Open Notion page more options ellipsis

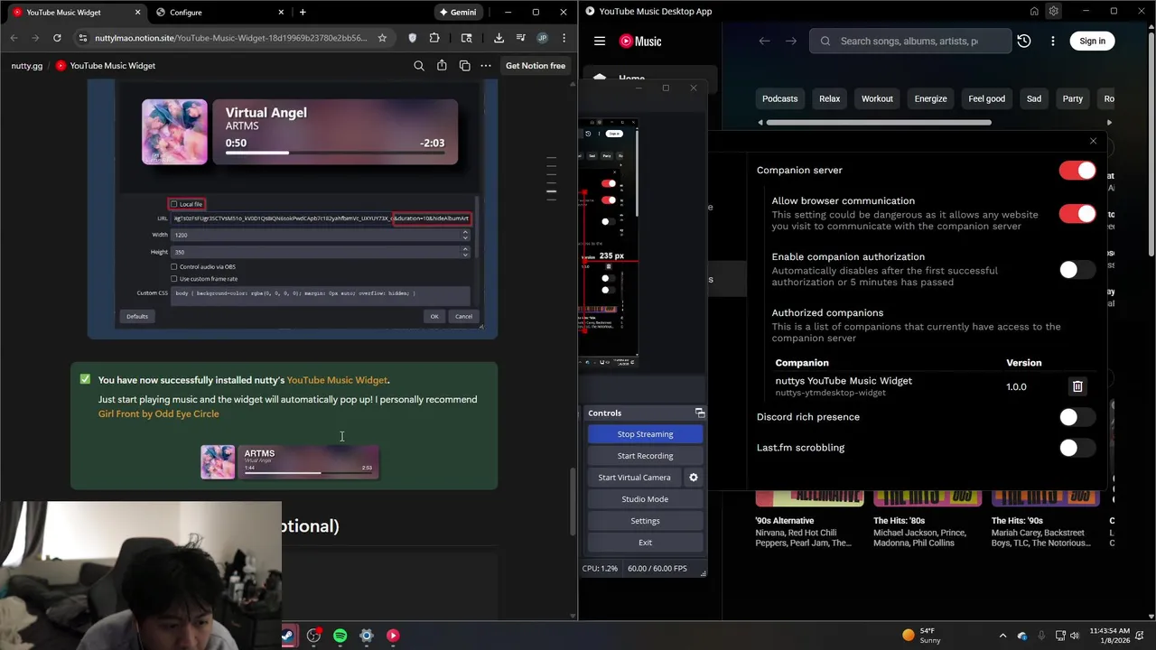(486, 66)
